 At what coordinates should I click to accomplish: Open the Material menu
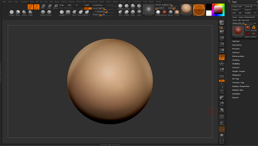click(x=71, y=2)
